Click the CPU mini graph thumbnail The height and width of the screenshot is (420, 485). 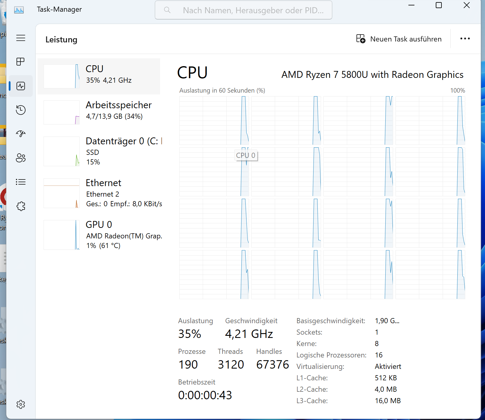tap(62, 76)
